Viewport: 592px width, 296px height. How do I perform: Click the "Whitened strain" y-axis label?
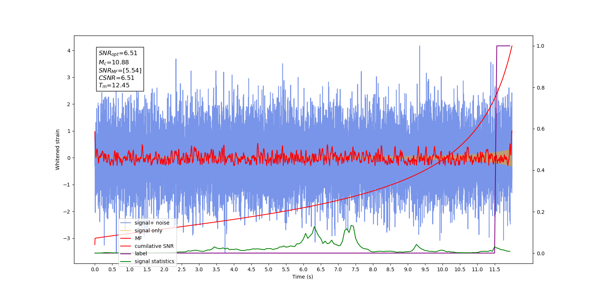tap(58, 149)
